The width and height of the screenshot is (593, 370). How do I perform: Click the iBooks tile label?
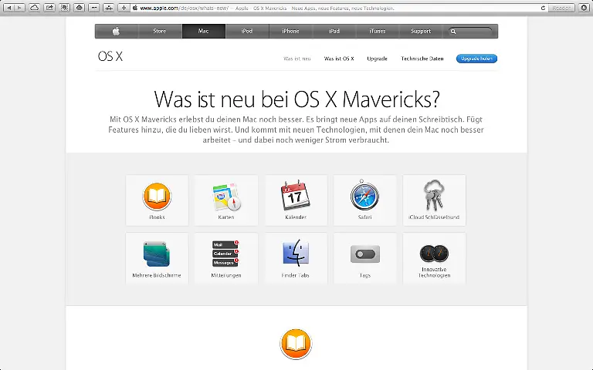[157, 217]
